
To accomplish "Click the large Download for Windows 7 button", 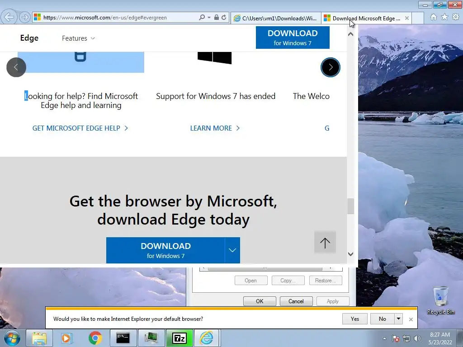I will point(165,250).
